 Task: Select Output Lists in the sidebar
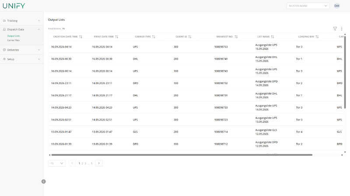pyautogui.click(x=14, y=36)
